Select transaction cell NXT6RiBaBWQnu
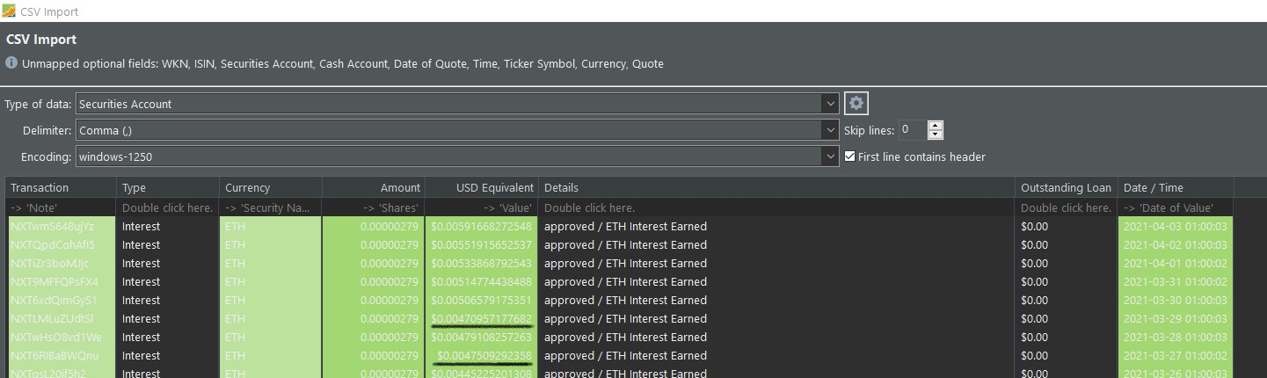Screen dimensions: 1267x378 click(x=61, y=355)
